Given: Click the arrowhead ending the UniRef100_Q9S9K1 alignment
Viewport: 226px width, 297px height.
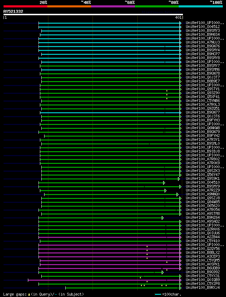Looking at the screenshot, I should 179,179.
